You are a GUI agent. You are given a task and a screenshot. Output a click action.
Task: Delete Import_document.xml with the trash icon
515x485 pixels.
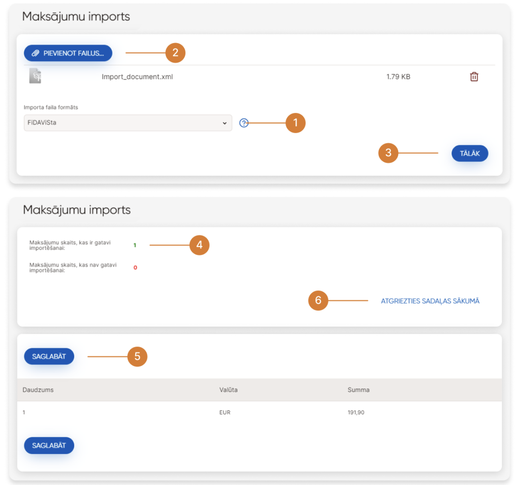(x=474, y=77)
